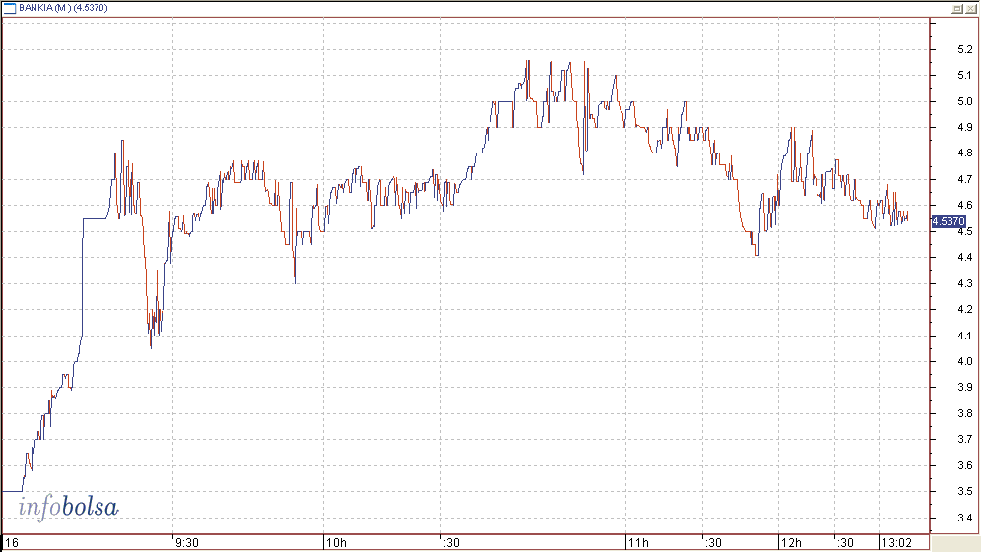981x552 pixels.
Task: Click the 3.4 price axis label
Action: [x=964, y=518]
